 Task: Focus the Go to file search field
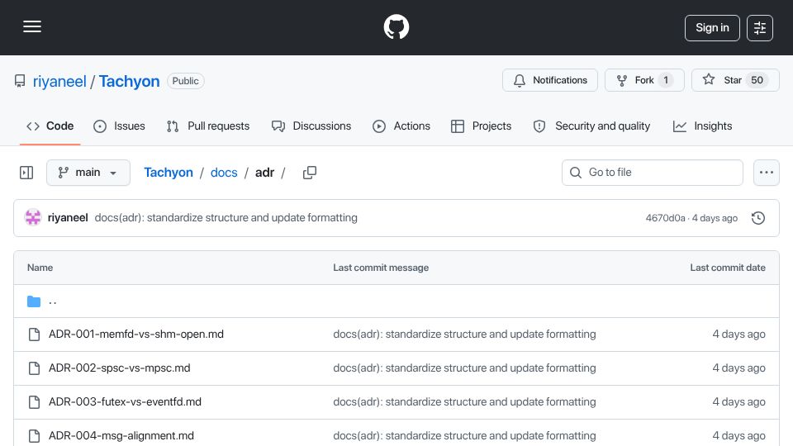[x=653, y=173]
